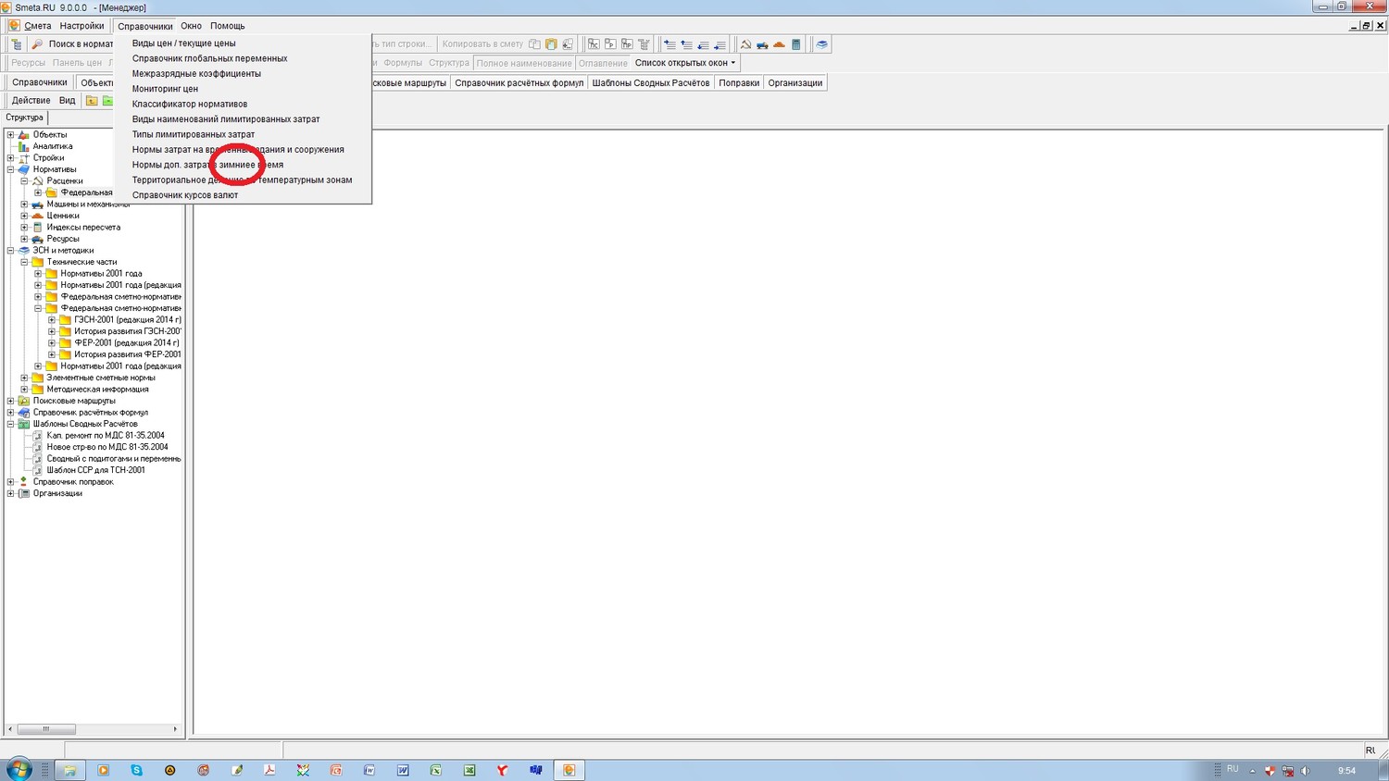Open the Окно menu
1389x781 pixels.
(x=191, y=26)
